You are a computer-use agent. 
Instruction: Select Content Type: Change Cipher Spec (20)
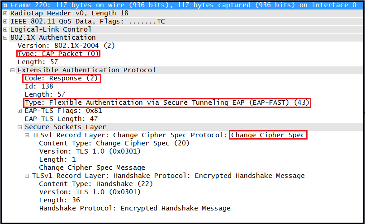tap(114, 143)
